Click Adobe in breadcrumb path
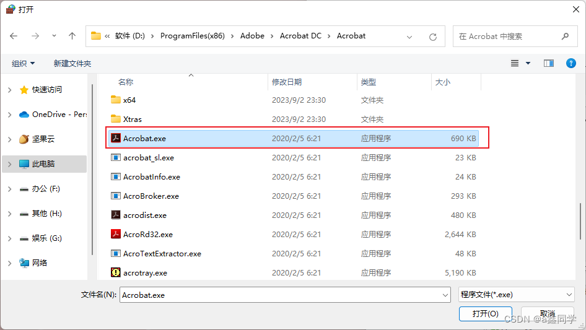Viewport: 586px width, 330px height. click(252, 36)
